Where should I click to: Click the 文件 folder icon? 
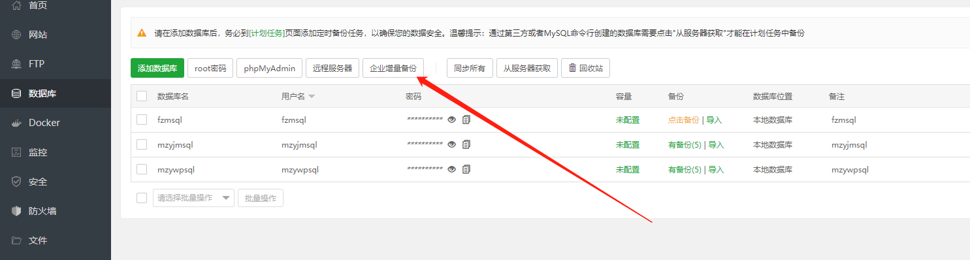click(16, 240)
